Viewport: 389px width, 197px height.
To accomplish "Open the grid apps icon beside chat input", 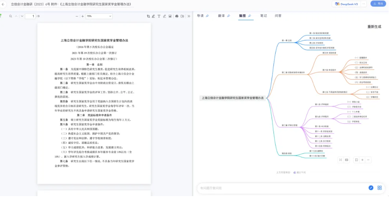I will (x=380, y=188).
